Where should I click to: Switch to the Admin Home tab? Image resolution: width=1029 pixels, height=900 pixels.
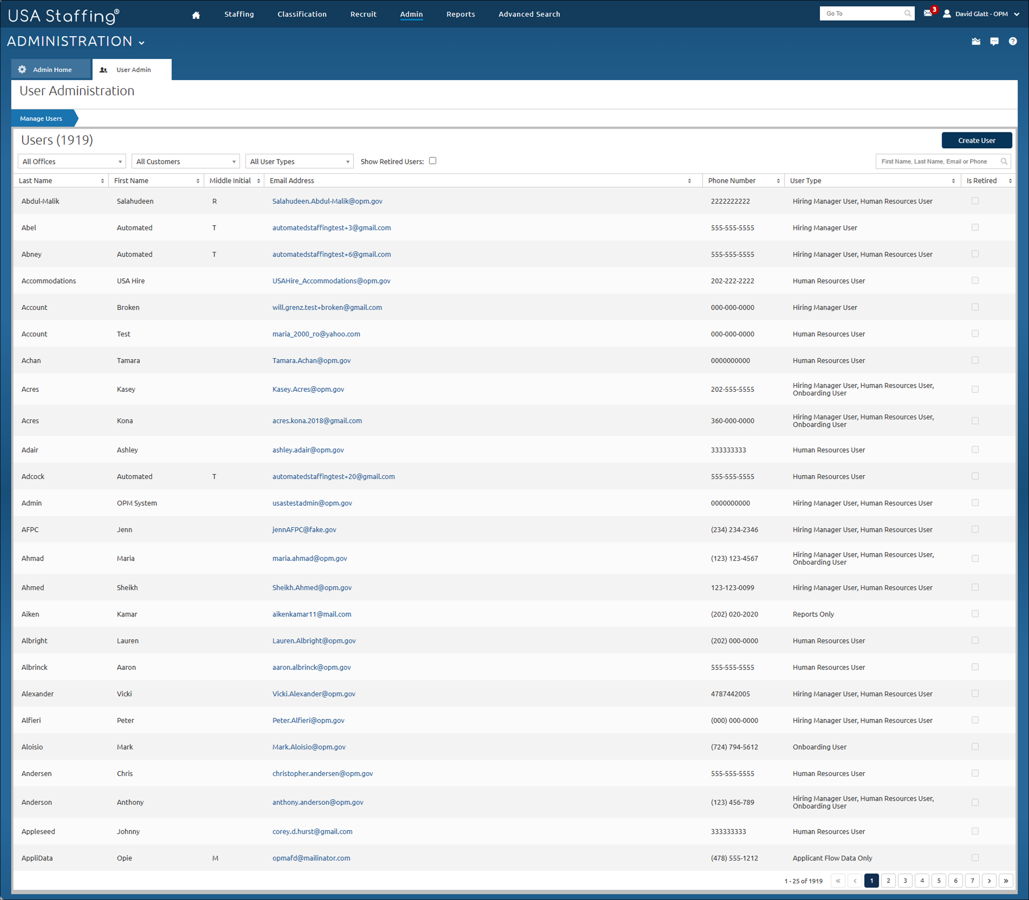point(51,70)
